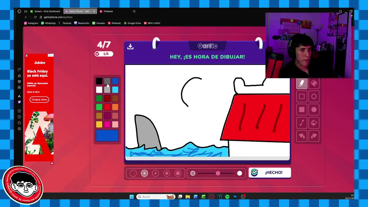The width and height of the screenshot is (368, 207).
Task: Open the custom color picker large blue box
Action: click(x=107, y=136)
